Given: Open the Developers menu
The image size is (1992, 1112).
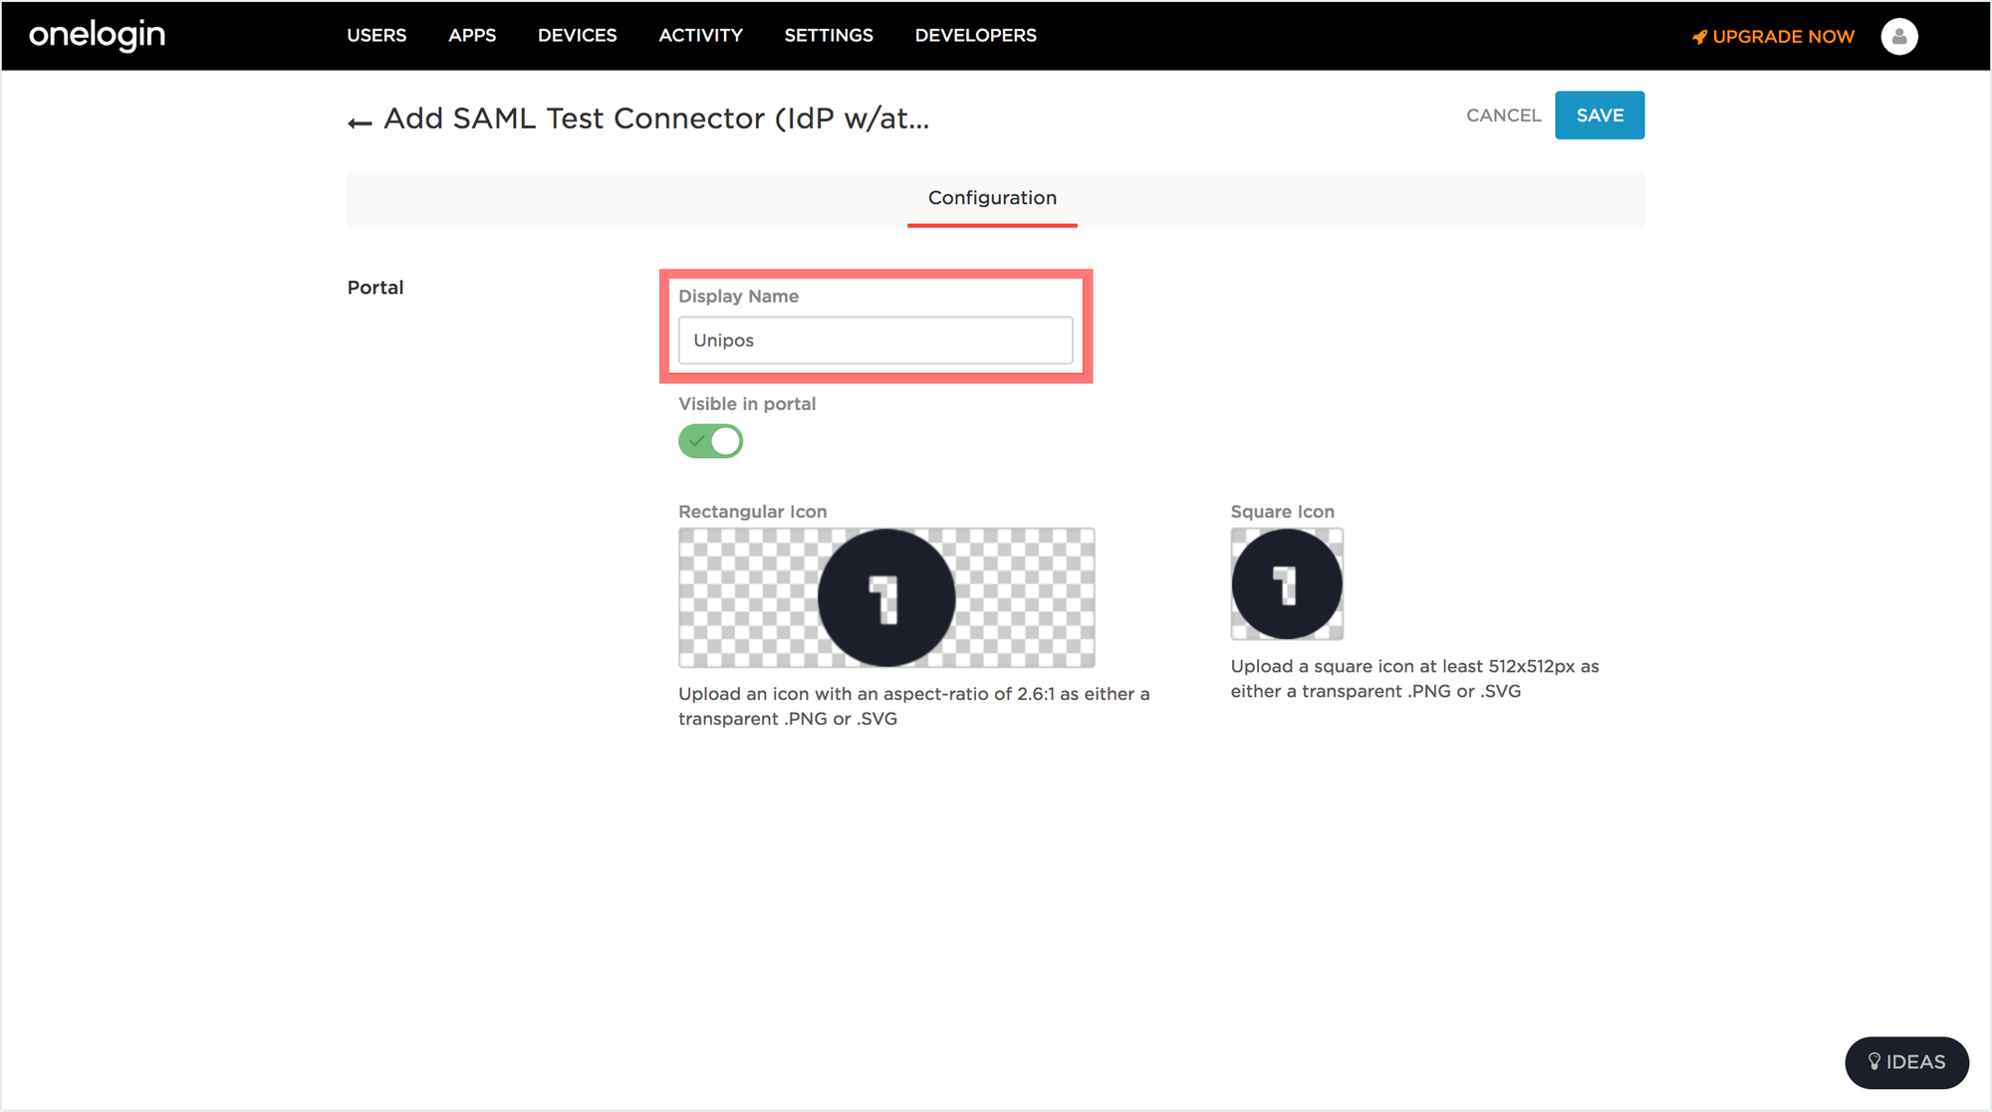Looking at the screenshot, I should pyautogui.click(x=975, y=36).
